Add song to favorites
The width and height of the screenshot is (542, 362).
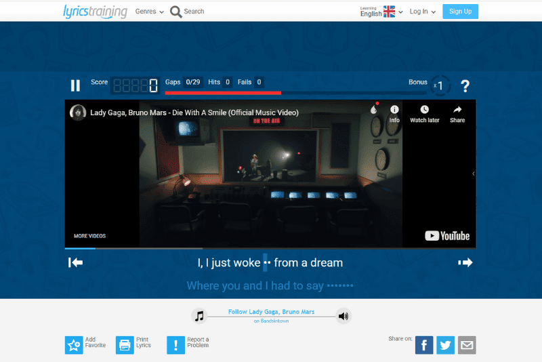pyautogui.click(x=85, y=344)
